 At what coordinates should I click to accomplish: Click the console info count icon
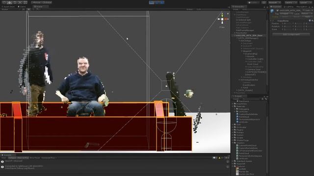pyautogui.click(x=215, y=158)
